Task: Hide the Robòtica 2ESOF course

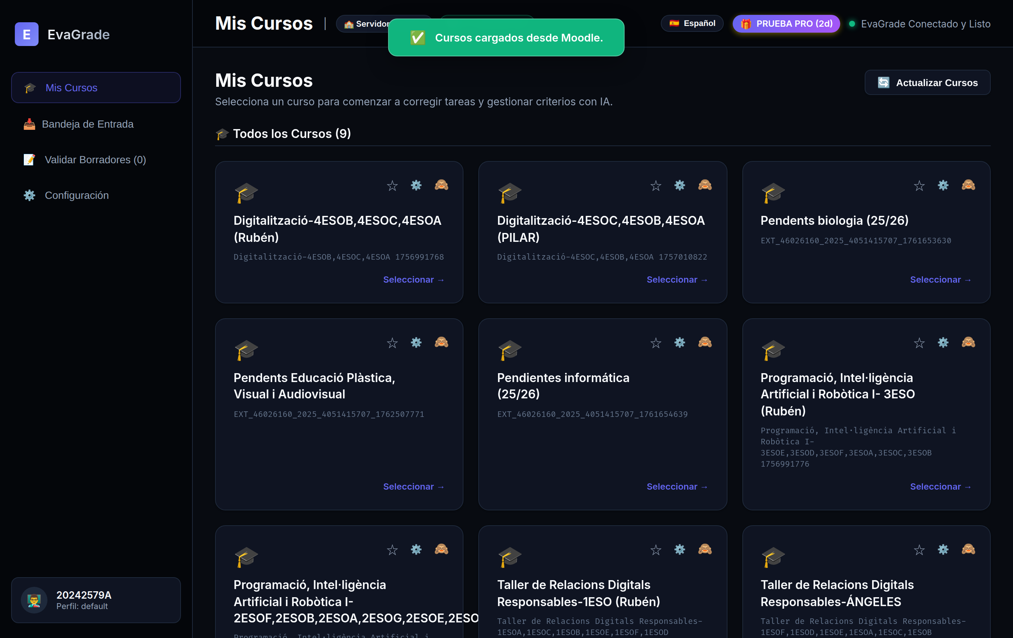Action: pos(441,550)
